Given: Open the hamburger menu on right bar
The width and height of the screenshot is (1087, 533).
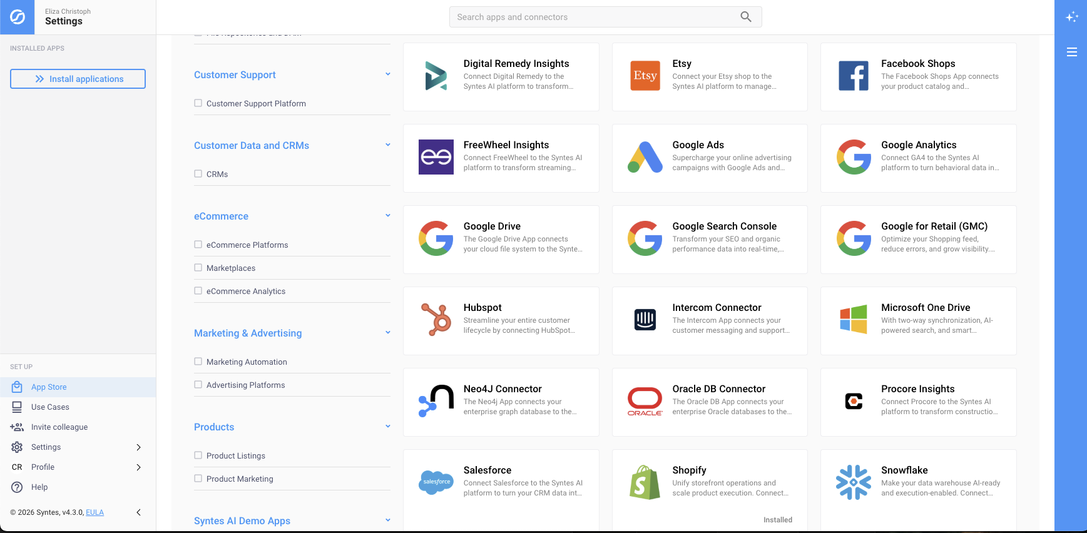Looking at the screenshot, I should pyautogui.click(x=1071, y=52).
